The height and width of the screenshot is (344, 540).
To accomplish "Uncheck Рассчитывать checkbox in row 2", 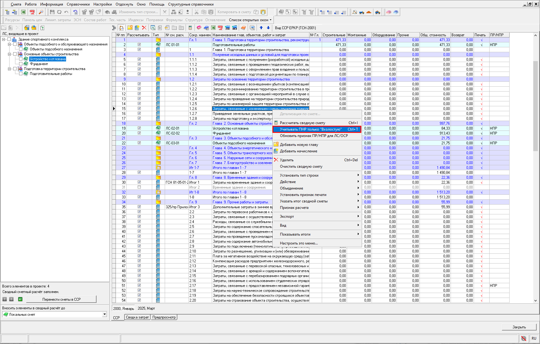I will (x=139, y=45).
